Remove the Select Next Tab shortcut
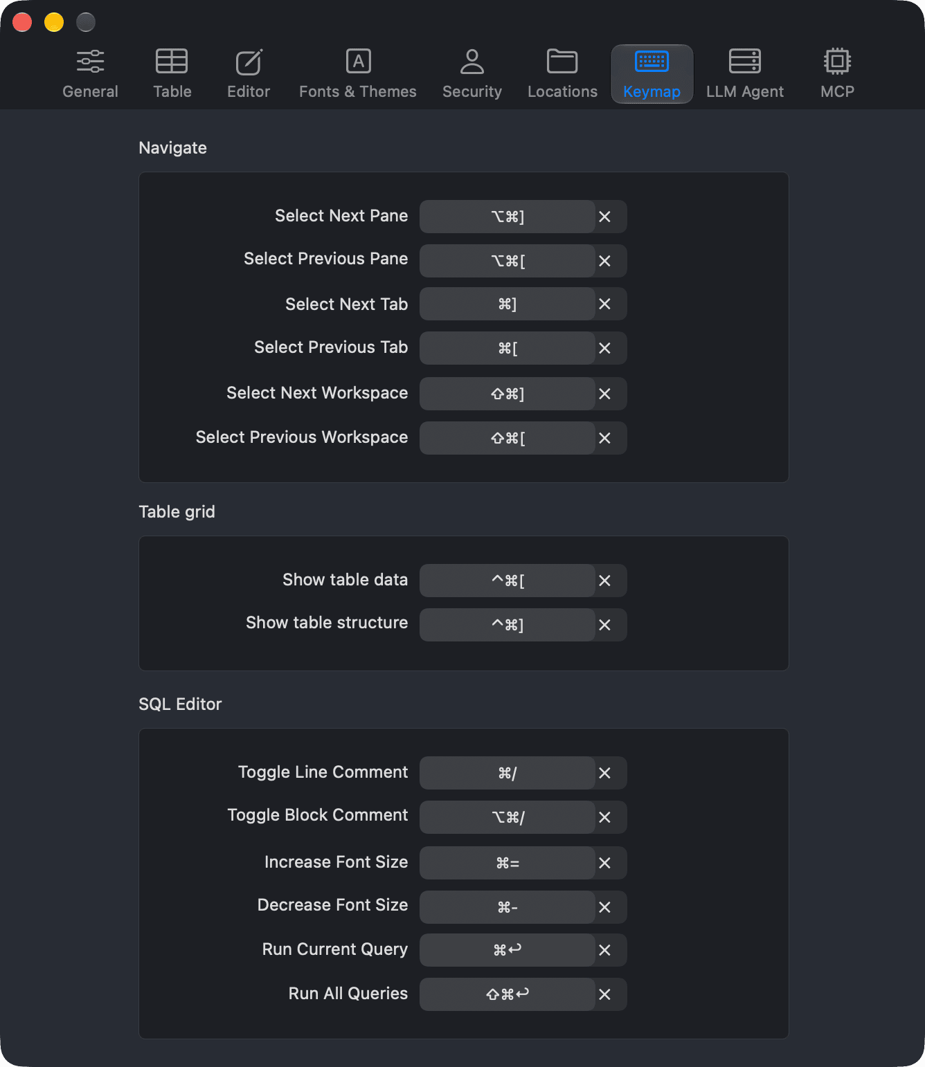The width and height of the screenshot is (925, 1067). (x=604, y=304)
